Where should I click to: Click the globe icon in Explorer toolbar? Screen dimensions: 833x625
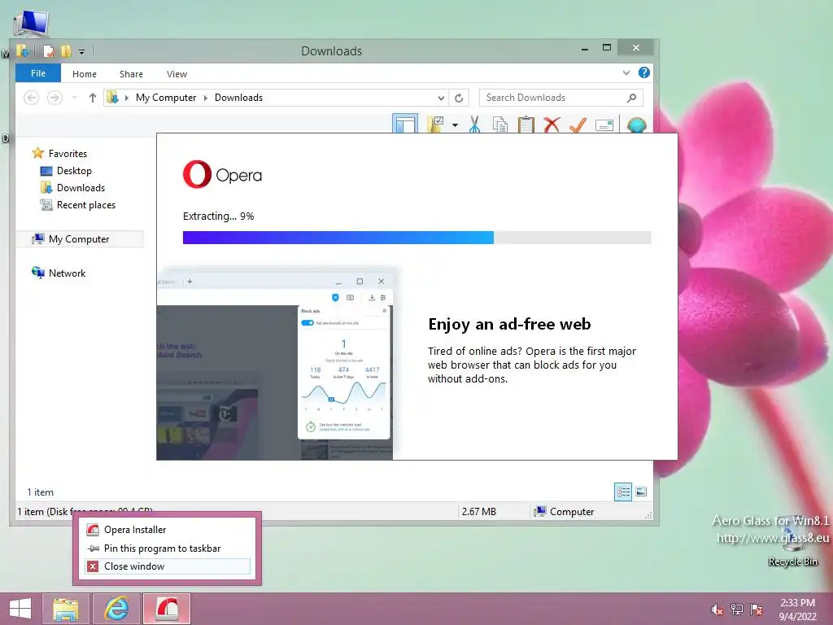pos(636,125)
